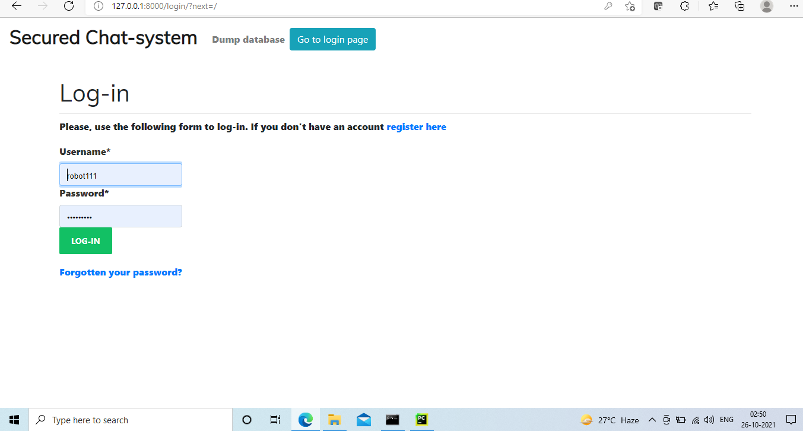Open the browser Settings and more menu
The width and height of the screenshot is (803, 431).
click(x=794, y=7)
